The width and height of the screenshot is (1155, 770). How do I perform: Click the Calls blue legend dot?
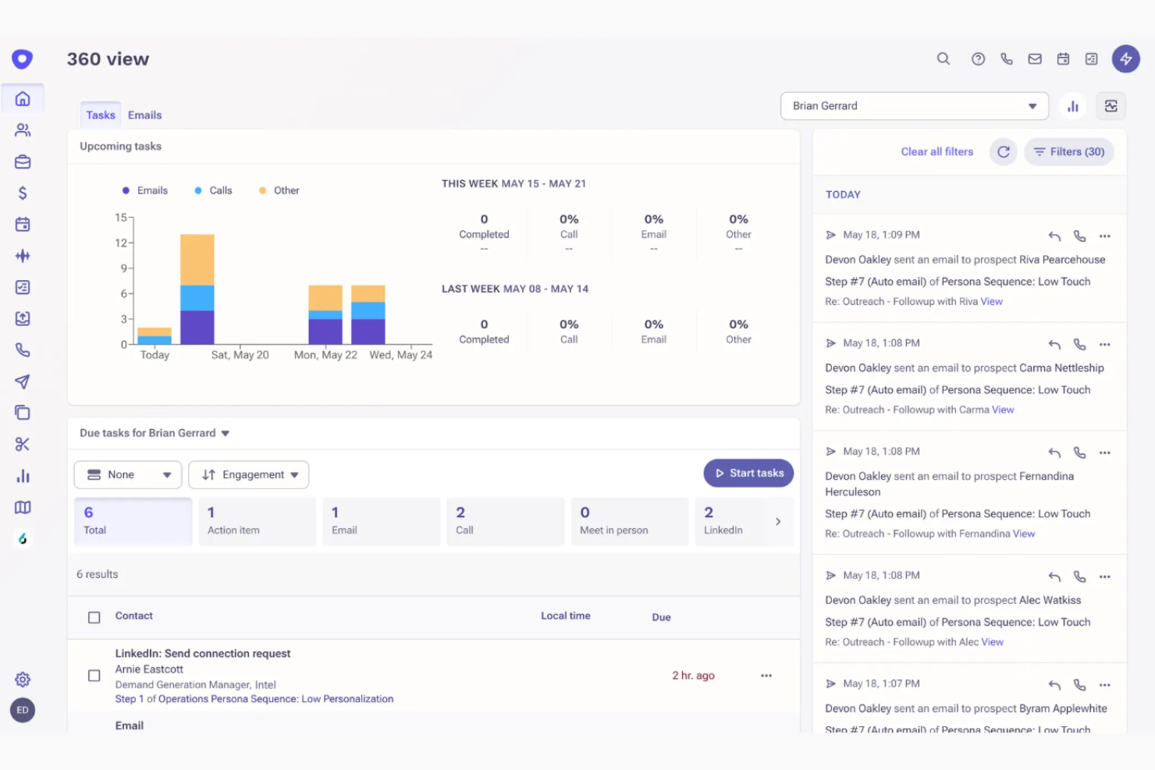pyautogui.click(x=198, y=190)
